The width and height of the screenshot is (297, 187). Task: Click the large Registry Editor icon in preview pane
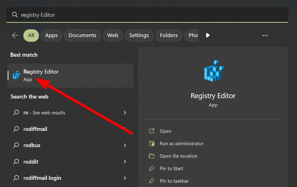(x=214, y=71)
